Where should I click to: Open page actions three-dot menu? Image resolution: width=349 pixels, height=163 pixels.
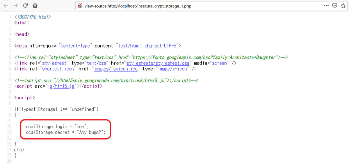point(327,6)
